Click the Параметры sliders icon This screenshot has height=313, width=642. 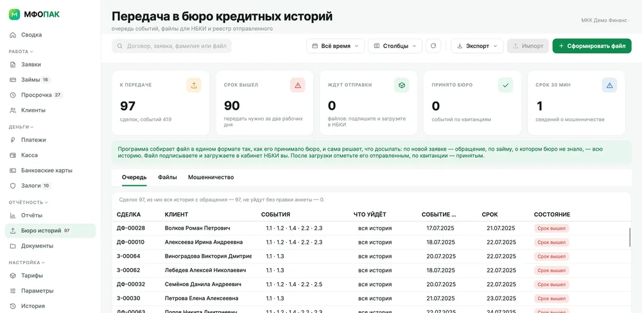click(x=13, y=291)
